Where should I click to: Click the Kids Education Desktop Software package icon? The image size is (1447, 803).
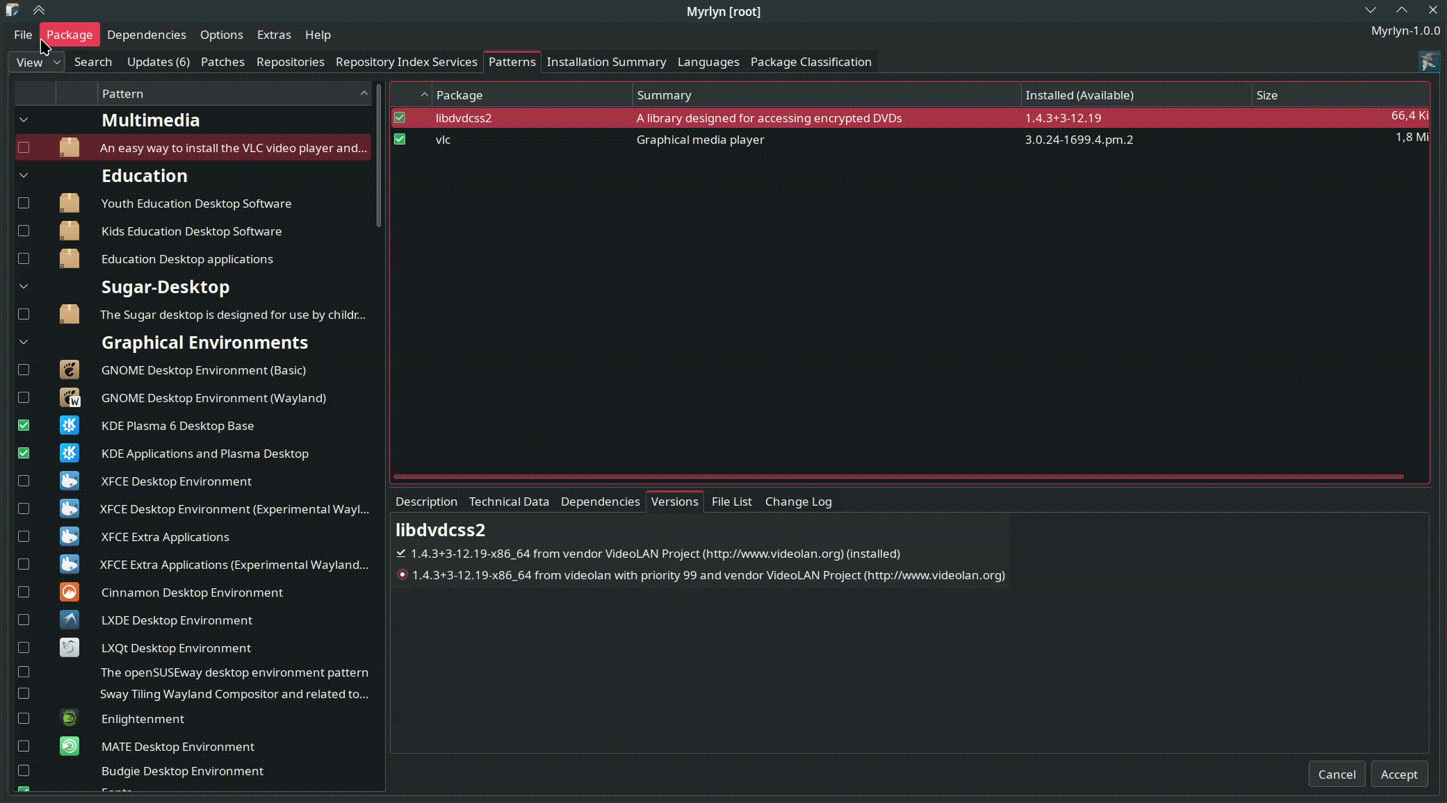(70, 231)
